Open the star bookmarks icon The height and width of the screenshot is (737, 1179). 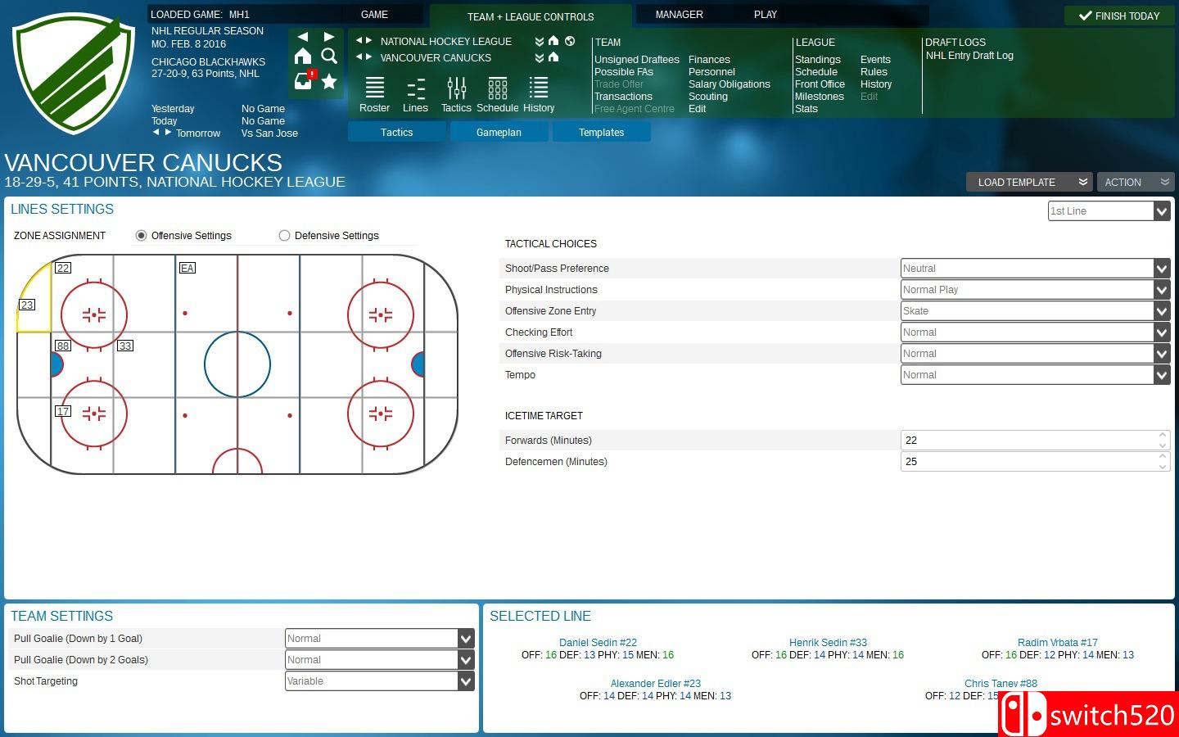pos(329,80)
